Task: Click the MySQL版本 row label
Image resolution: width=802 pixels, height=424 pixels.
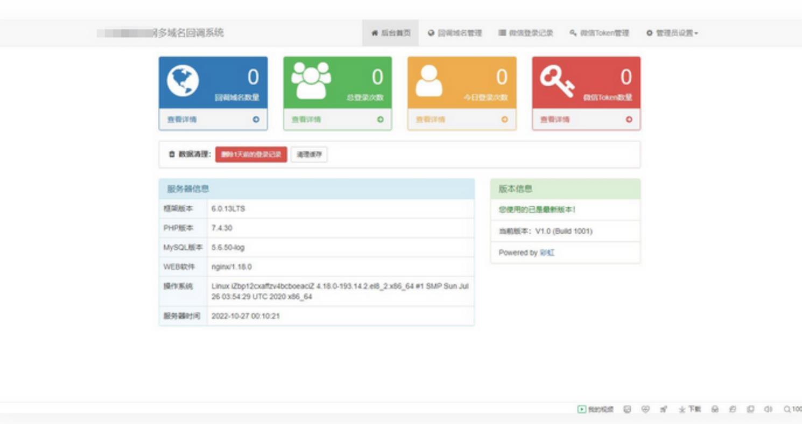Action: click(x=183, y=248)
